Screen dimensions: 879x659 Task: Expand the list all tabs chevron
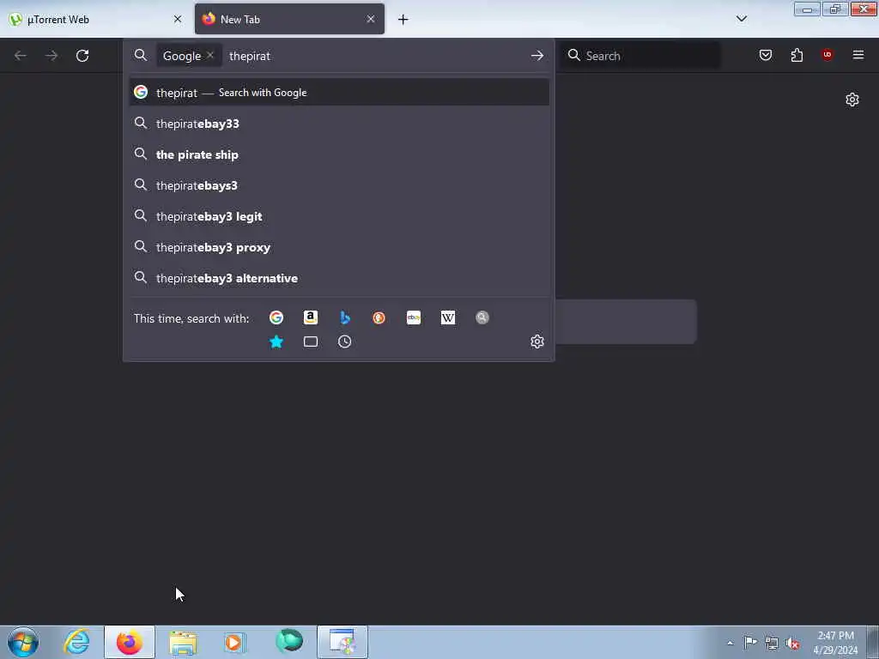(741, 19)
